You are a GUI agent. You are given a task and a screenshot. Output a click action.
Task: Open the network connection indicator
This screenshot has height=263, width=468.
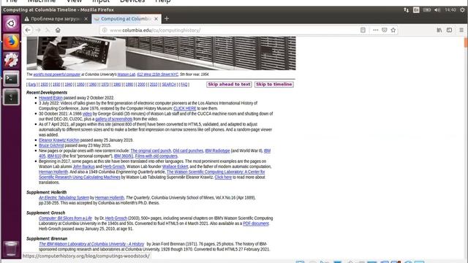point(407,9)
